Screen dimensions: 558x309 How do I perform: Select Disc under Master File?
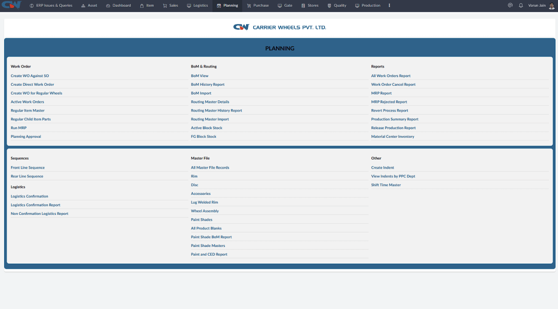(x=195, y=185)
